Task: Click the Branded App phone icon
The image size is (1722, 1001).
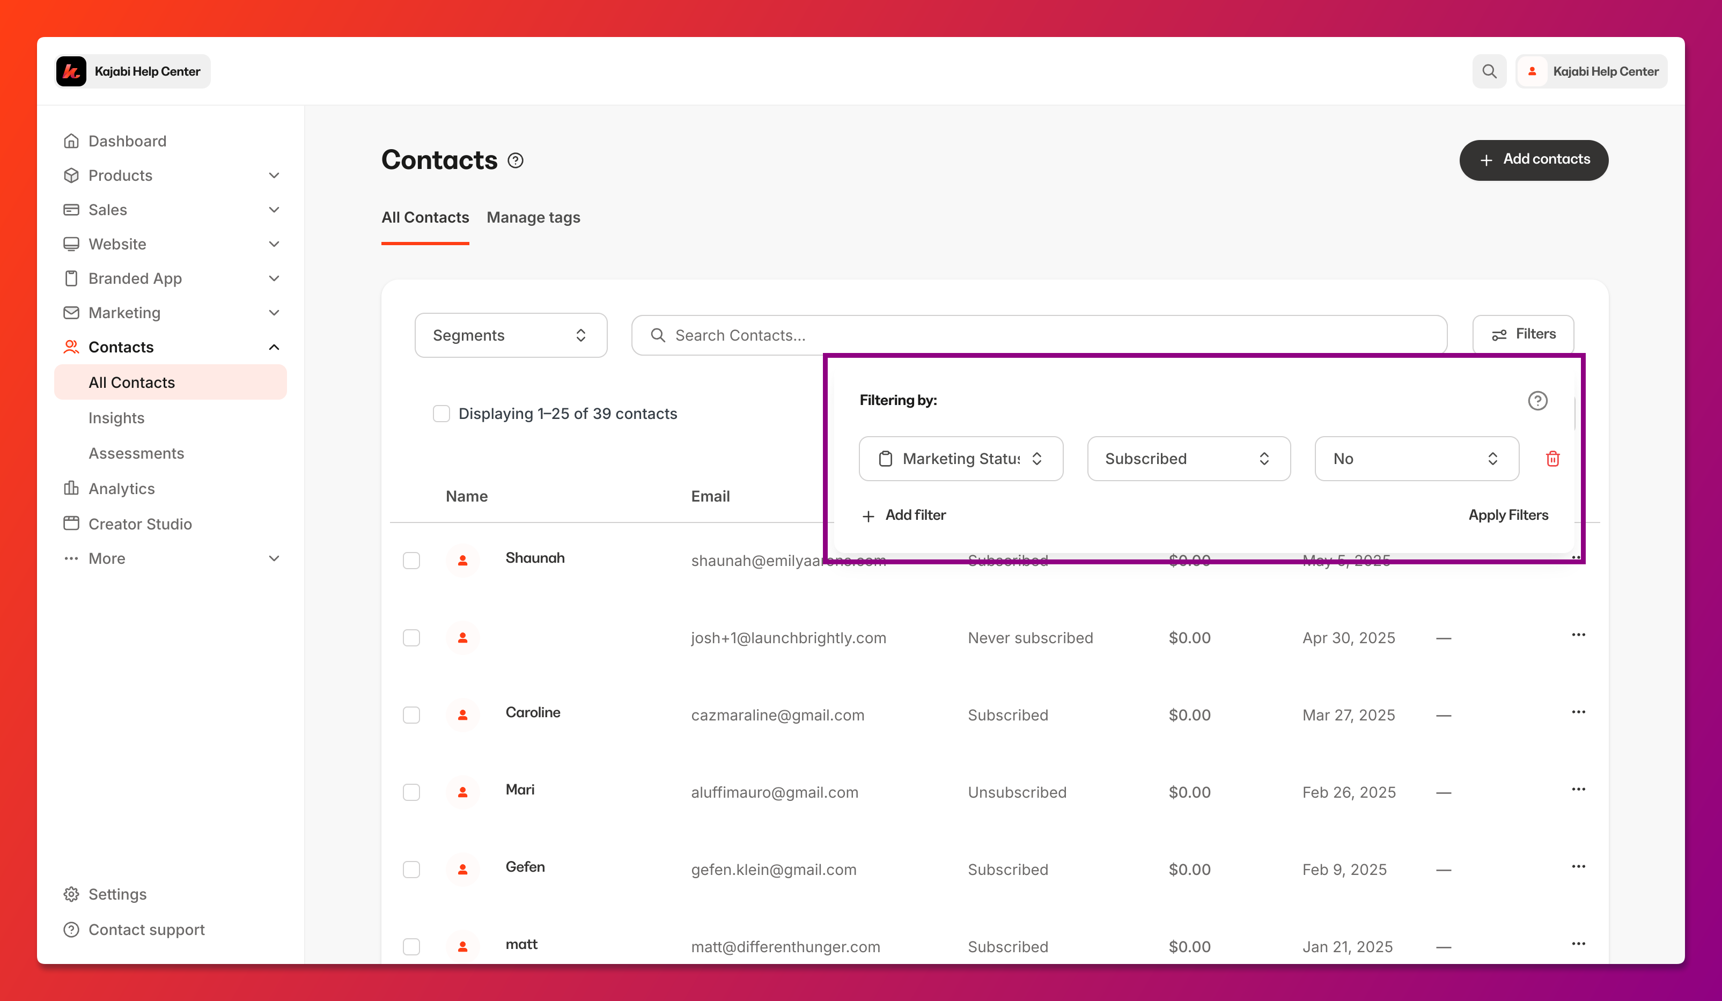Action: point(71,278)
